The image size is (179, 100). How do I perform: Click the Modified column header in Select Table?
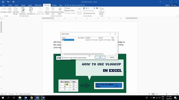(88, 38)
